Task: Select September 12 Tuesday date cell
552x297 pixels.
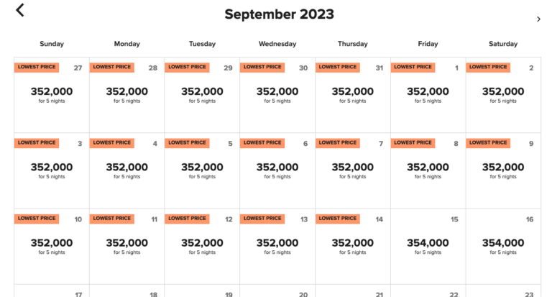Action: coord(202,246)
